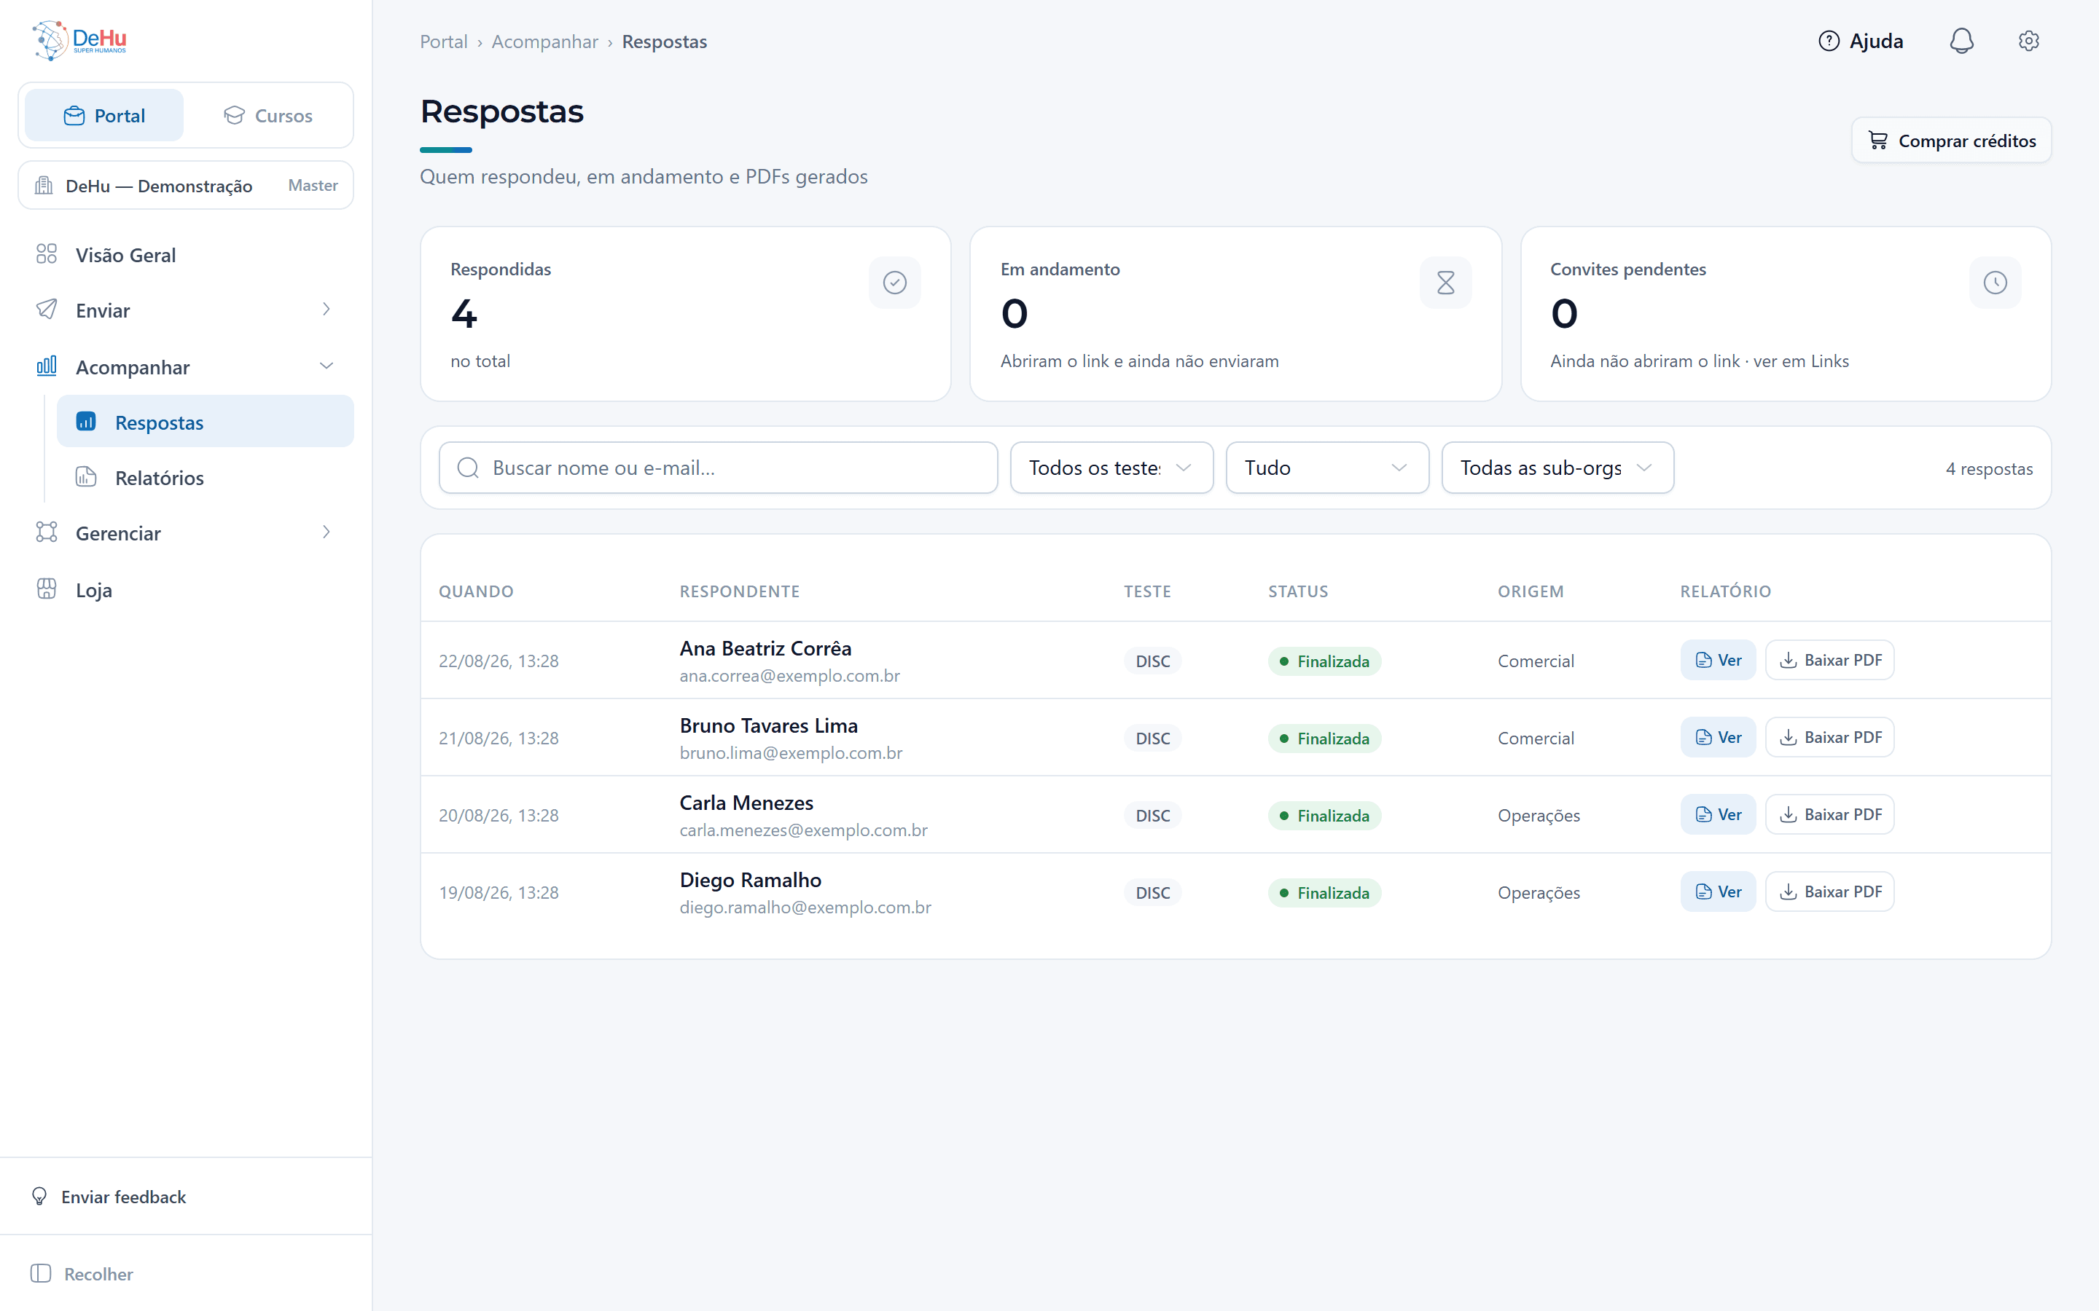This screenshot has width=2099, height=1311.
Task: Expand the Gerenciar menu chevron
Action: pyautogui.click(x=326, y=532)
